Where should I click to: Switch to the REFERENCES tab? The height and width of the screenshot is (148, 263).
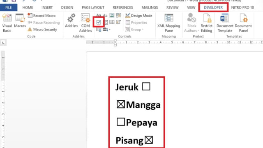click(123, 7)
